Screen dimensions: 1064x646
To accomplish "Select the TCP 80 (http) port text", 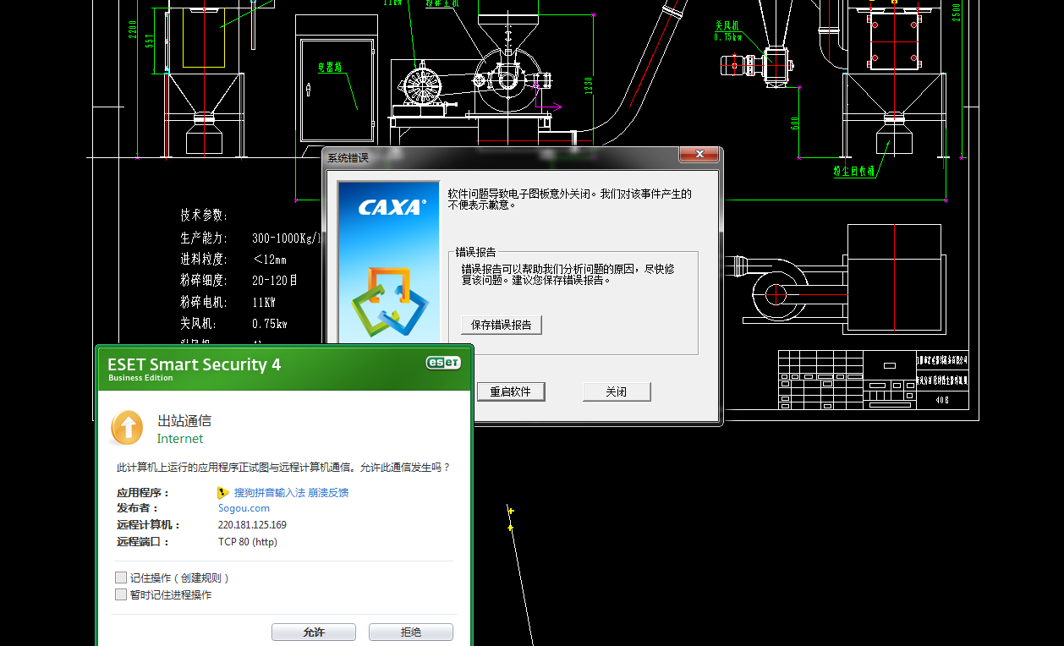I will pyautogui.click(x=248, y=542).
